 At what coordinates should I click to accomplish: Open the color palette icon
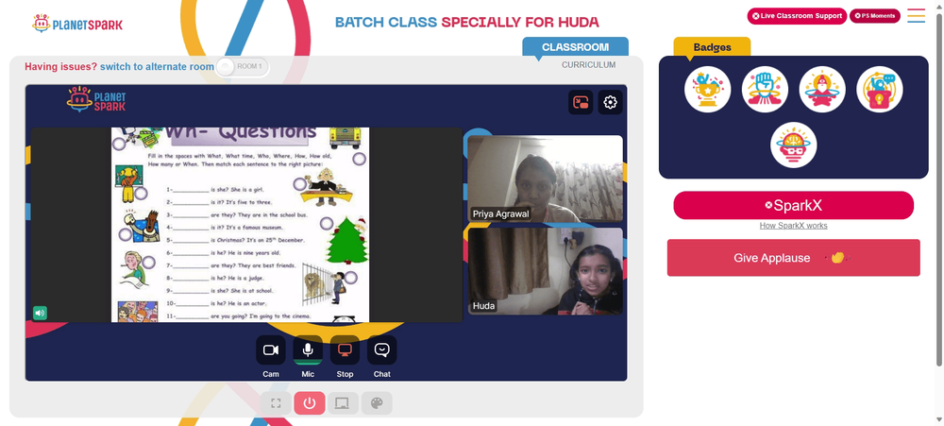tap(377, 403)
